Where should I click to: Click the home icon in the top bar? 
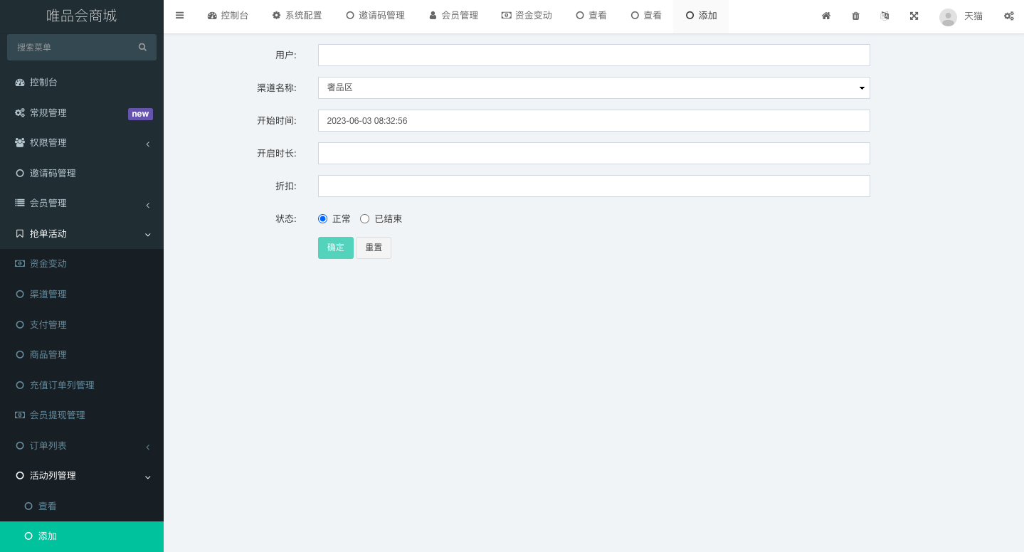pos(825,16)
